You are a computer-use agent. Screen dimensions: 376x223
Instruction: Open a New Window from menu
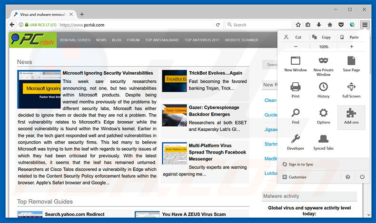point(296,64)
